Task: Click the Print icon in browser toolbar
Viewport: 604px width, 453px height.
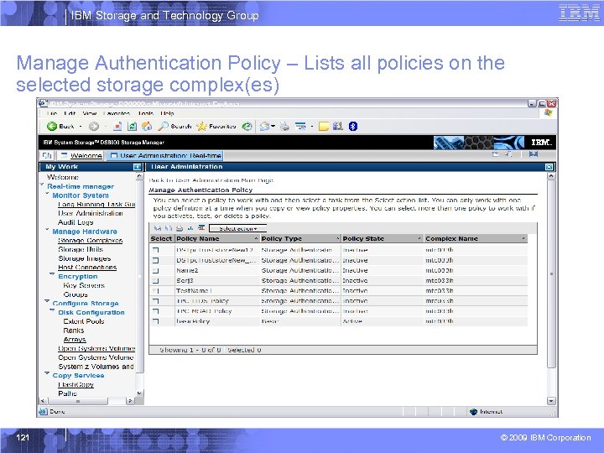Action: 284,127
